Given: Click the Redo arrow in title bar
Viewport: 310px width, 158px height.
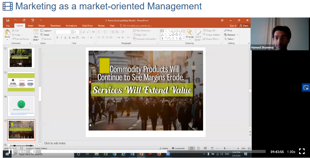Looking at the screenshot, I should click(24, 20).
